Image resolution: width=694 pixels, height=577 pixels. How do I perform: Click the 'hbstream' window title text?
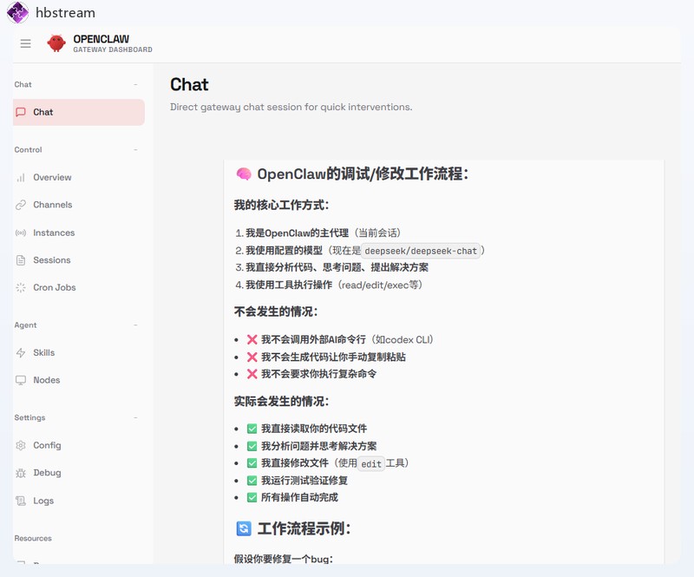66,12
